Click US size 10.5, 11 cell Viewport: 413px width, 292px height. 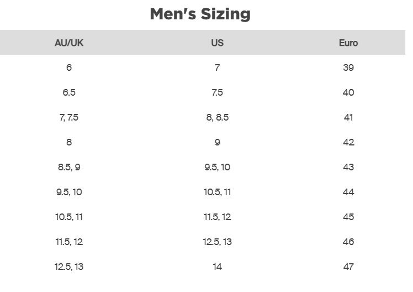pyautogui.click(x=217, y=192)
